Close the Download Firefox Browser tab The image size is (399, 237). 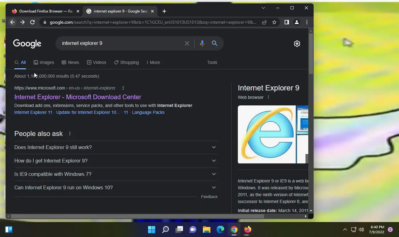pos(78,11)
